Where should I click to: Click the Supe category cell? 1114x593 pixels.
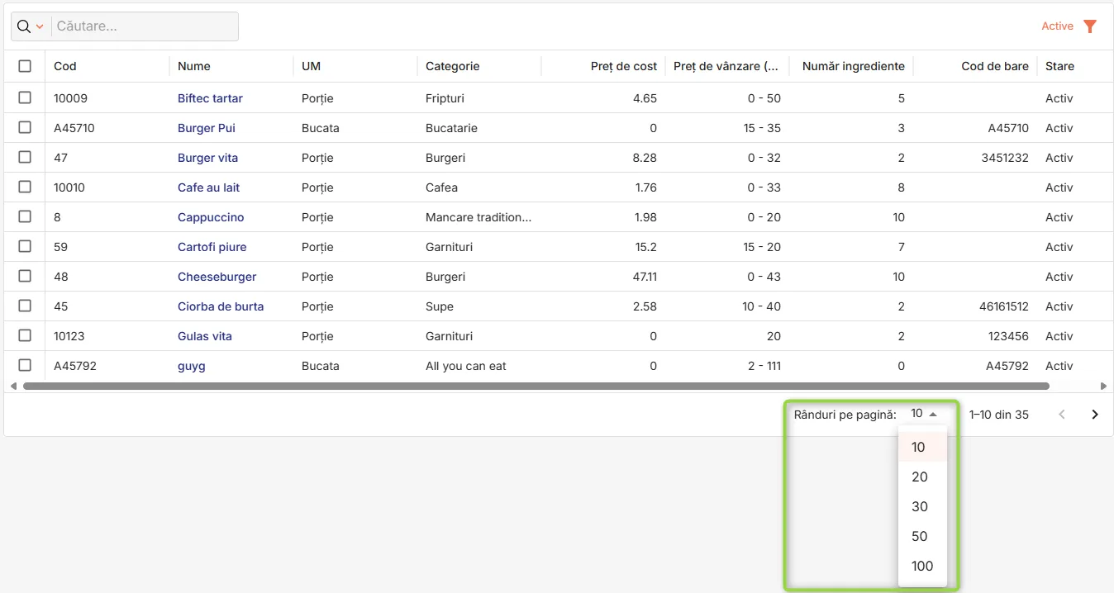440,306
